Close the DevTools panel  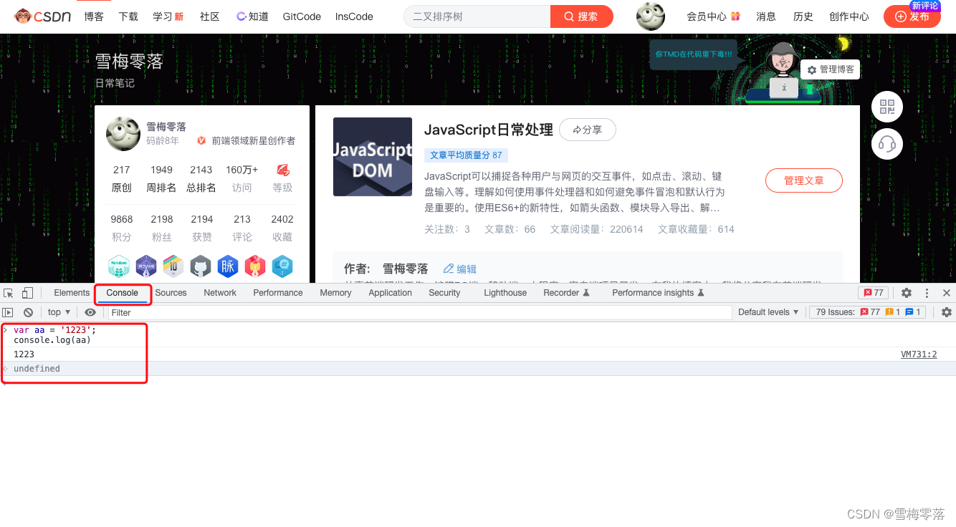(946, 293)
